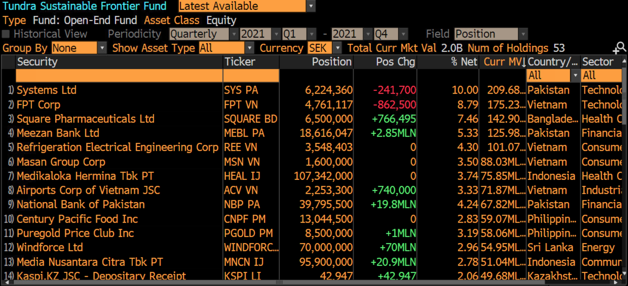Sort by the Pos Chg column header
This screenshot has height=286, width=628.
(385, 62)
